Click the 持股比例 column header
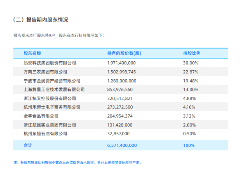This screenshot has width=242, height=182. pyautogui.click(x=192, y=53)
